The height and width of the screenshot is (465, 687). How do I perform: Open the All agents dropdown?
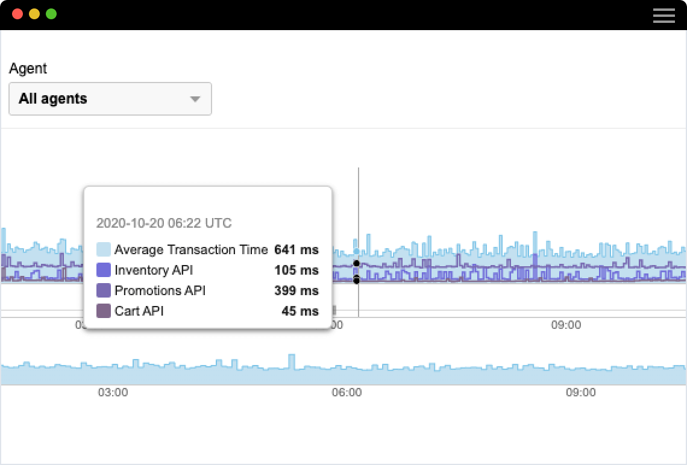tap(110, 99)
